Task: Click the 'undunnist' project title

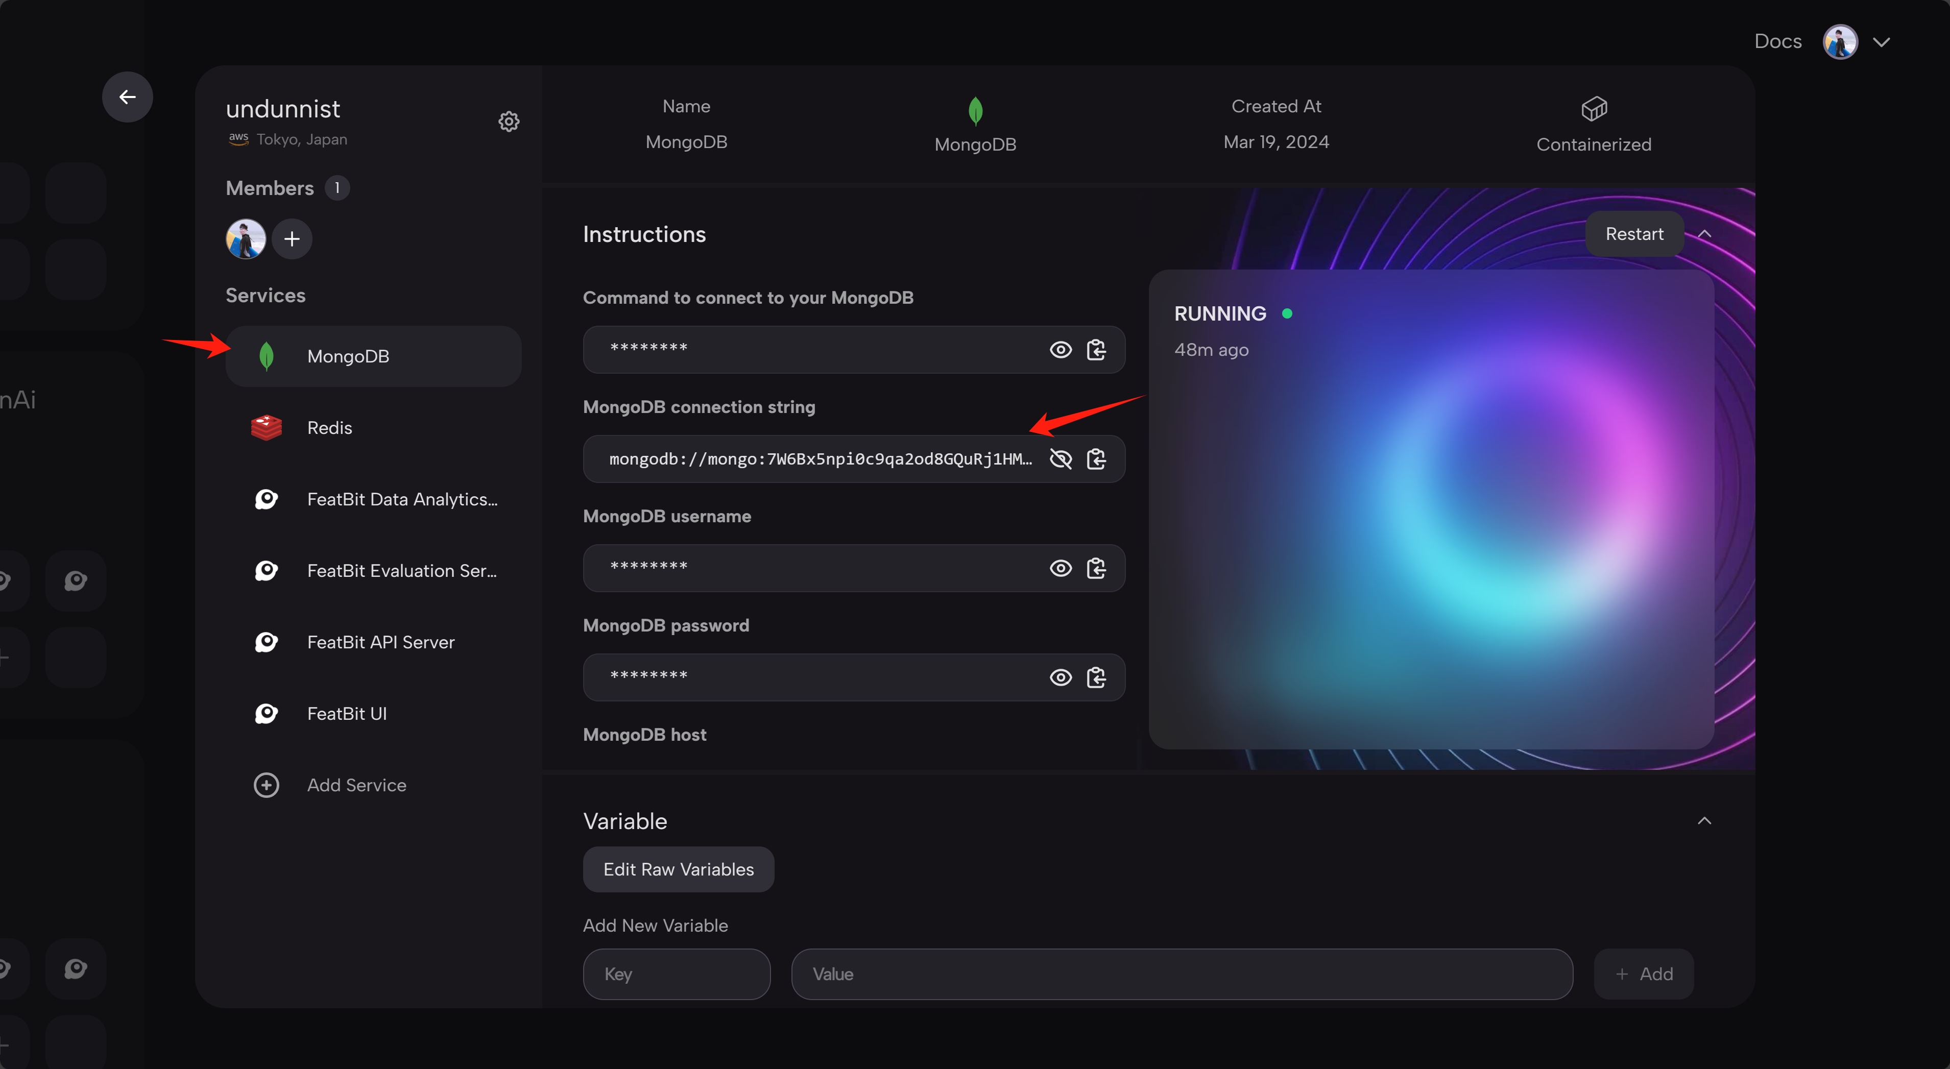Action: point(282,109)
